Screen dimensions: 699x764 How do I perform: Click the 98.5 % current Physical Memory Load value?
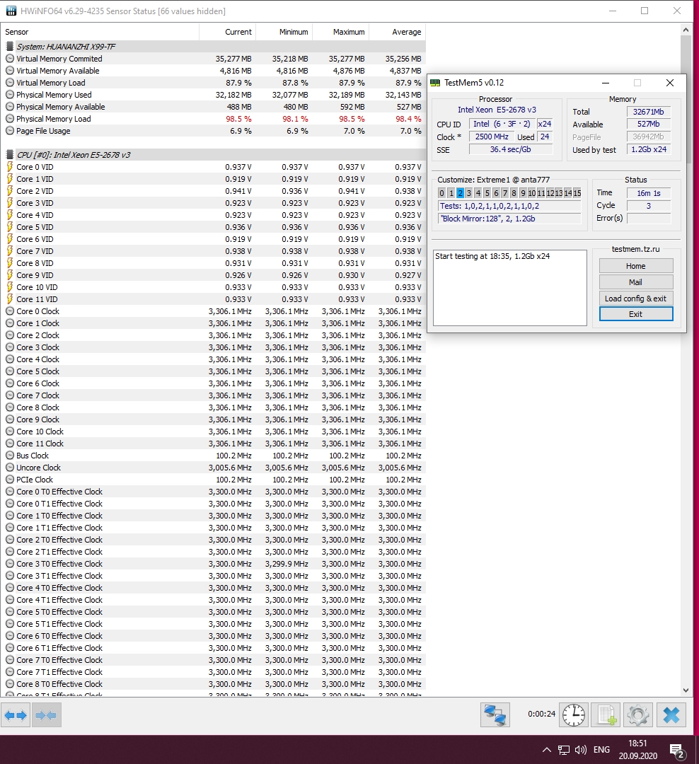(x=239, y=119)
